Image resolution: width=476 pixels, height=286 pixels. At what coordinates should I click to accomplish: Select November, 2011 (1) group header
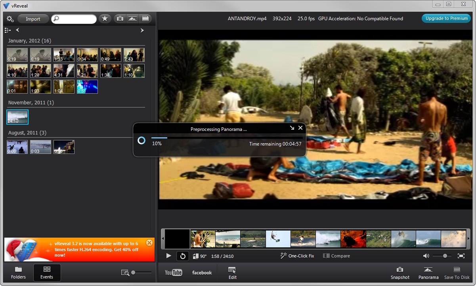(31, 103)
